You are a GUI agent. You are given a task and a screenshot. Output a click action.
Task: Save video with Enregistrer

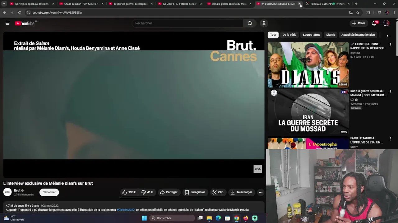[195, 192]
